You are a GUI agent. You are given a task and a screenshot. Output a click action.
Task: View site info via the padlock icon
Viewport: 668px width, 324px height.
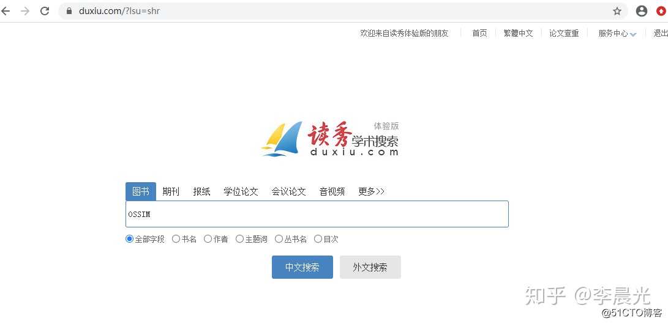pos(69,11)
